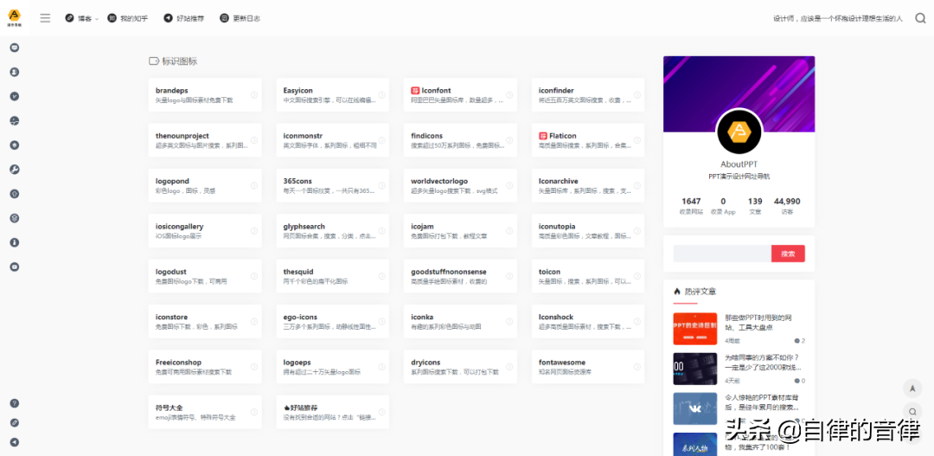The width and height of the screenshot is (934, 456).
Task: Click the AboutPPT hexagon avatar
Action: point(739,132)
